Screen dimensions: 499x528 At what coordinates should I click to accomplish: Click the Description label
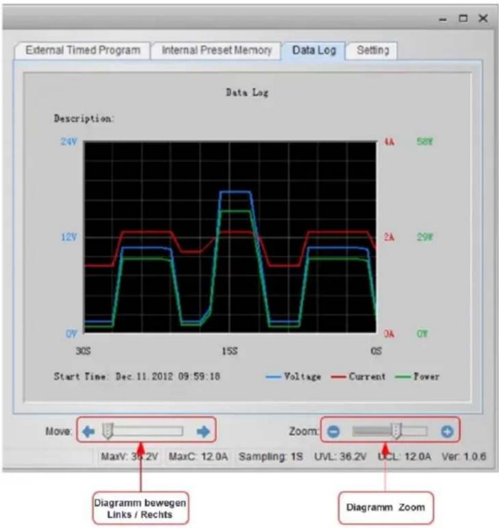click(84, 118)
